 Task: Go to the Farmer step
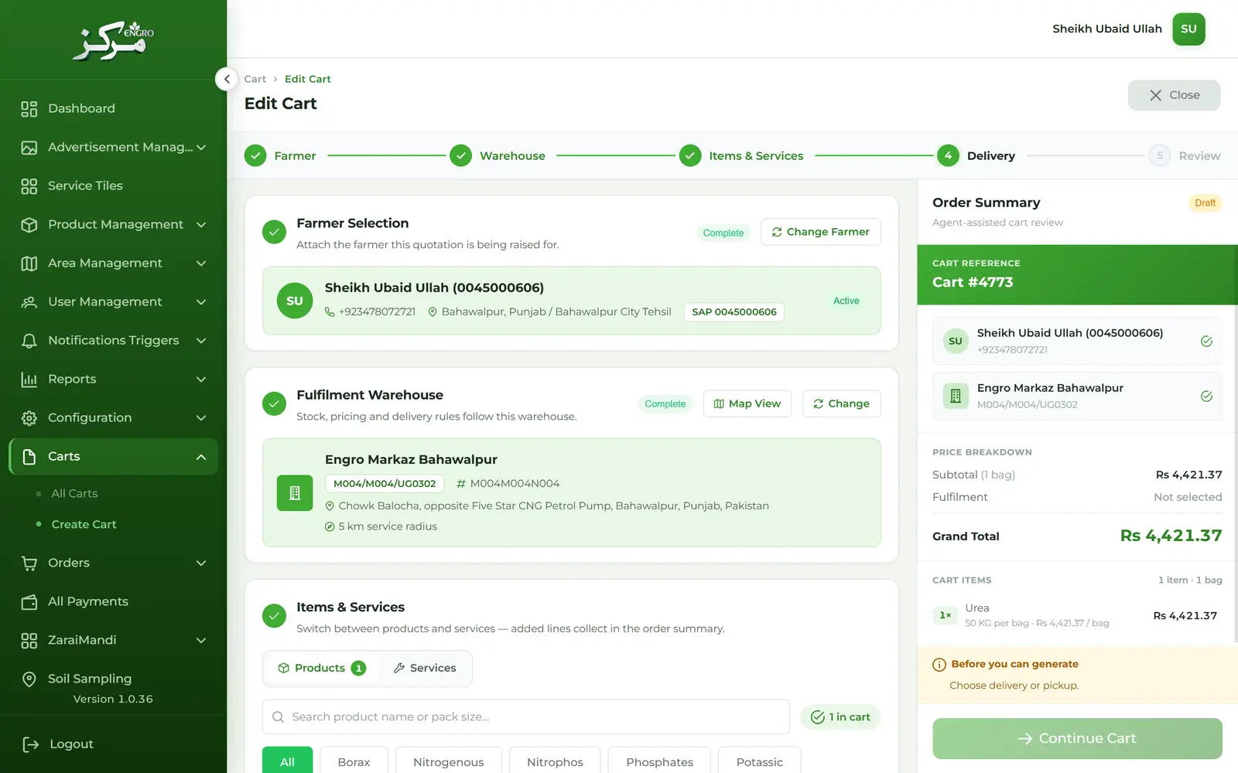(x=280, y=156)
